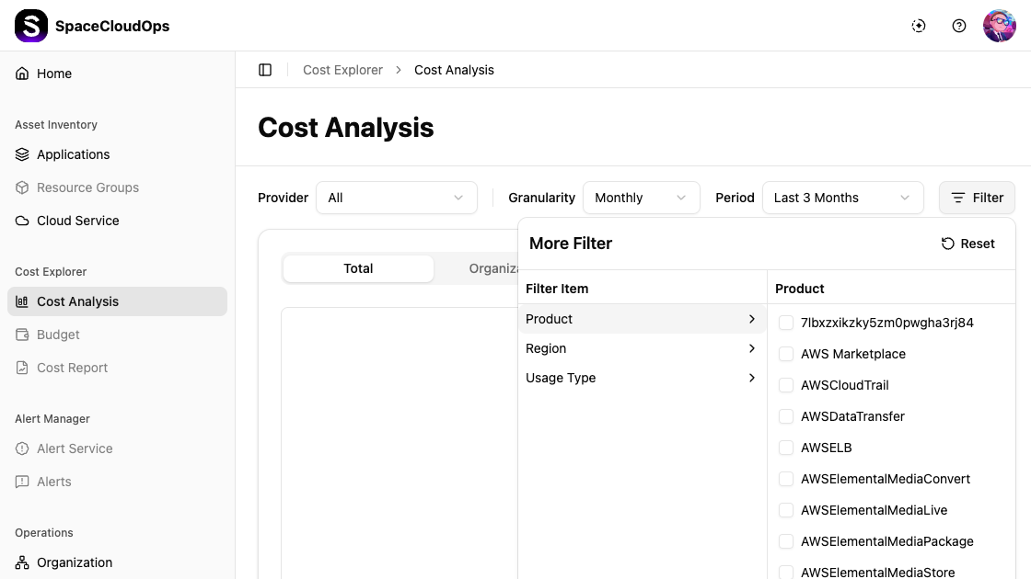Open the help question mark icon

[x=959, y=26]
